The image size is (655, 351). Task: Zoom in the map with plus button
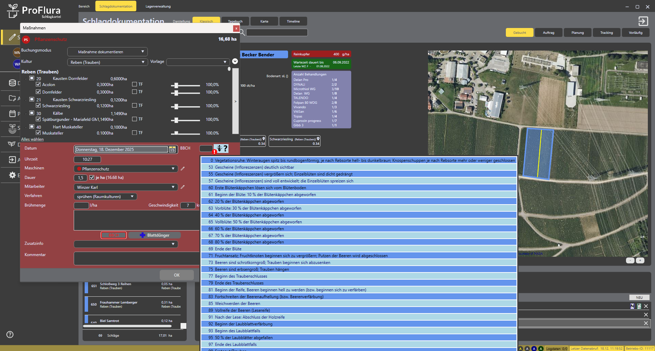640,261
